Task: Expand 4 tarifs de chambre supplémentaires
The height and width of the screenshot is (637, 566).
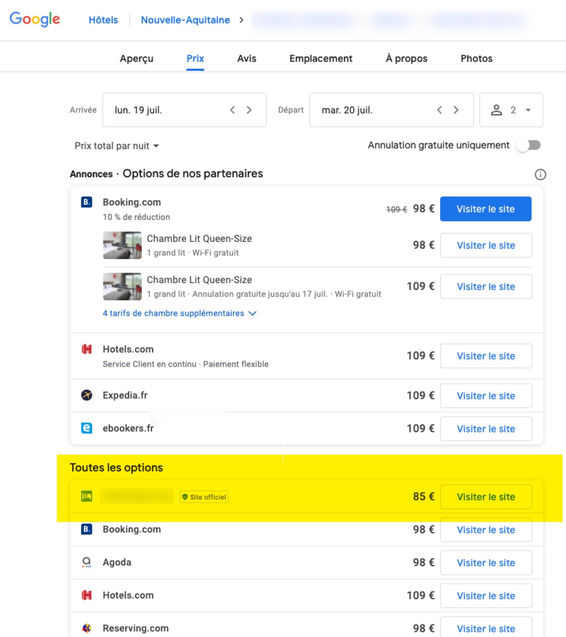Action: [x=179, y=313]
